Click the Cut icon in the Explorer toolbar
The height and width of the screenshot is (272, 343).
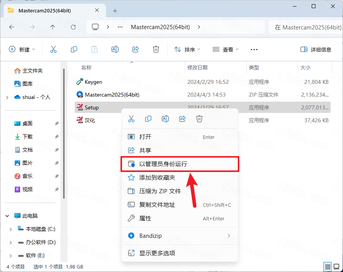tap(53, 49)
